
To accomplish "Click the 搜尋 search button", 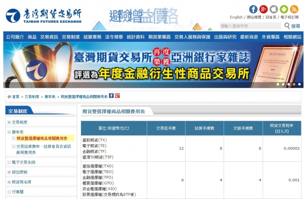I will (x=296, y=26).
